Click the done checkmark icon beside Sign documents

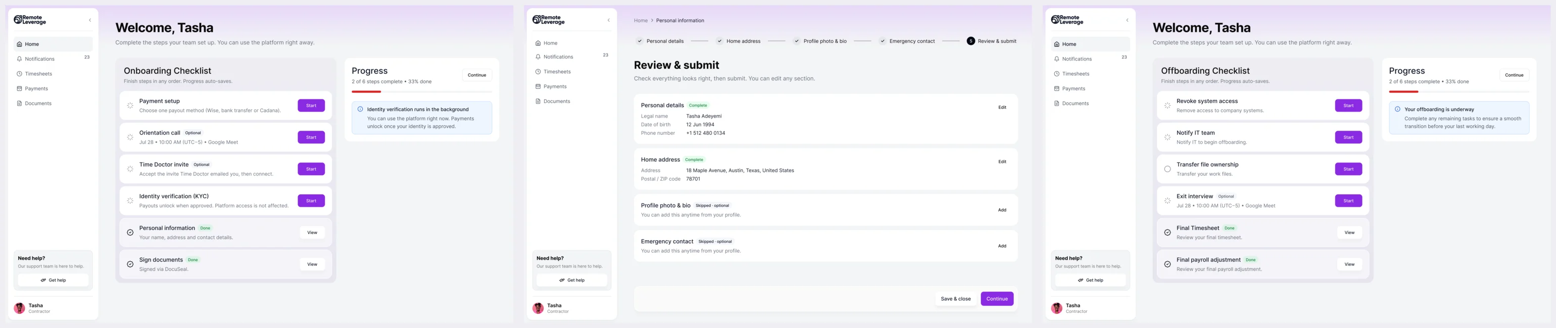130,264
